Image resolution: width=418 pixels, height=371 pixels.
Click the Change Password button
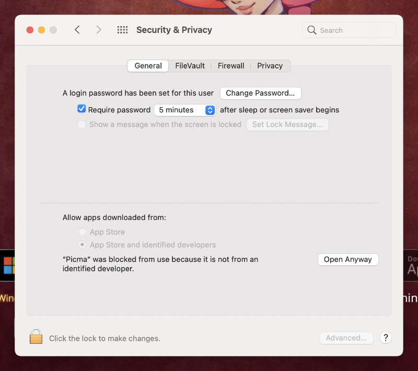point(260,93)
